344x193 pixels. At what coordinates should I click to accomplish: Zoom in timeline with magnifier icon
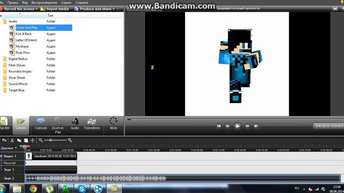70,140
